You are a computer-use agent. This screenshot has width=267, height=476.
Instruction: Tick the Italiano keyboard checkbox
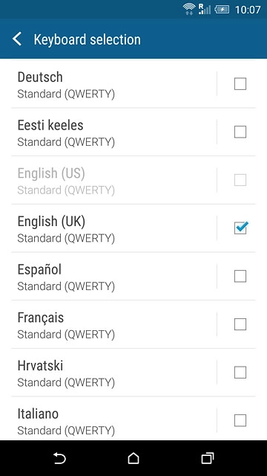pyautogui.click(x=240, y=420)
